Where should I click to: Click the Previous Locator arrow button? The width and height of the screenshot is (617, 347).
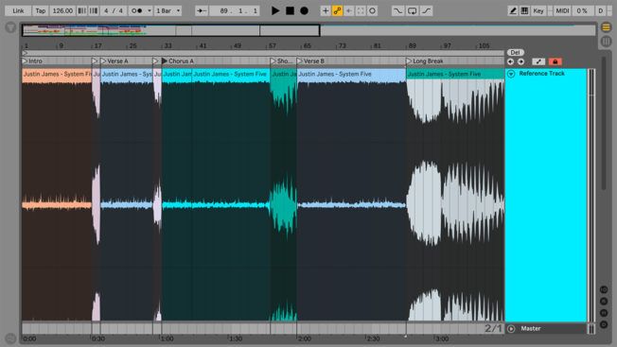click(x=510, y=61)
